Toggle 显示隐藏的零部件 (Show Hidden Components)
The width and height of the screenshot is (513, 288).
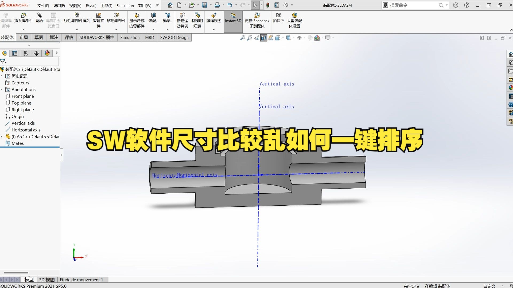coord(137,19)
